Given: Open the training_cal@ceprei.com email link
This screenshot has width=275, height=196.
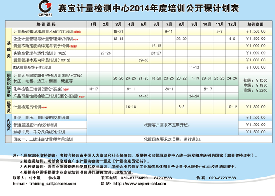Looking at the screenshot, I should (46, 184).
